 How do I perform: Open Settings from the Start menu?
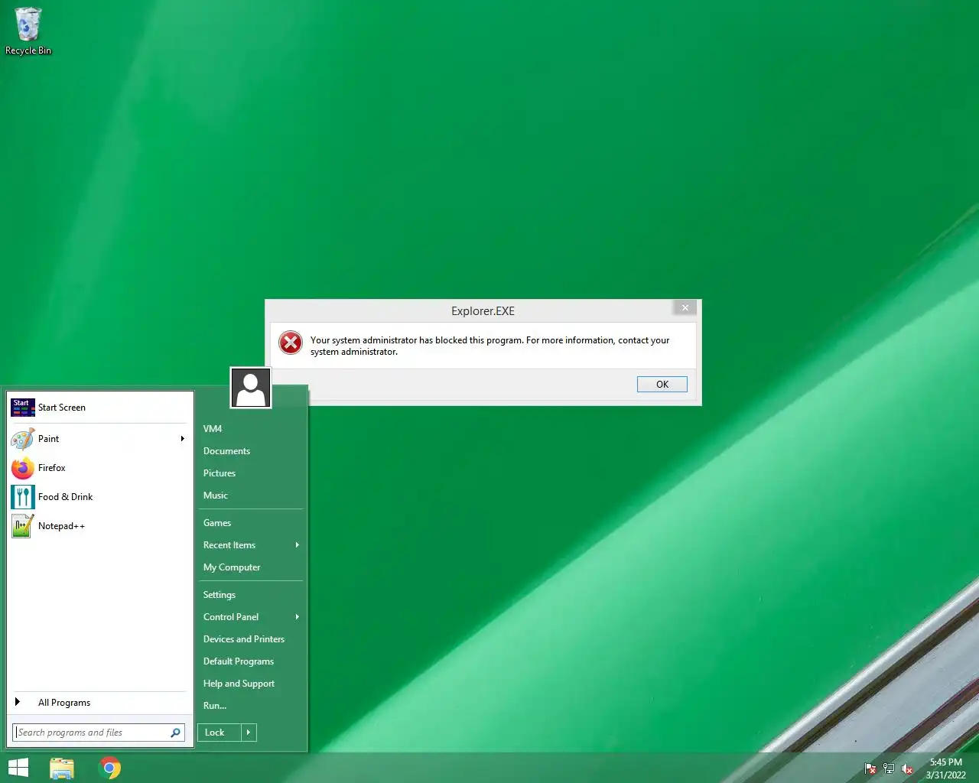pos(252,595)
